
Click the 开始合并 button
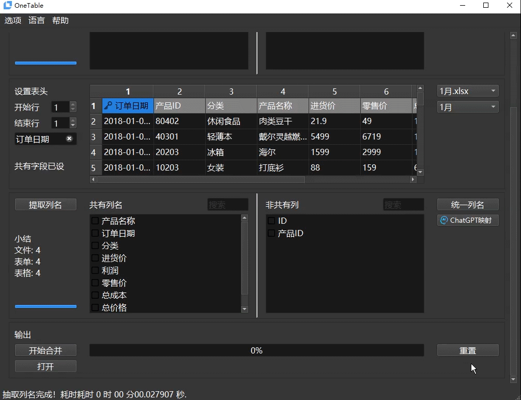click(45, 350)
